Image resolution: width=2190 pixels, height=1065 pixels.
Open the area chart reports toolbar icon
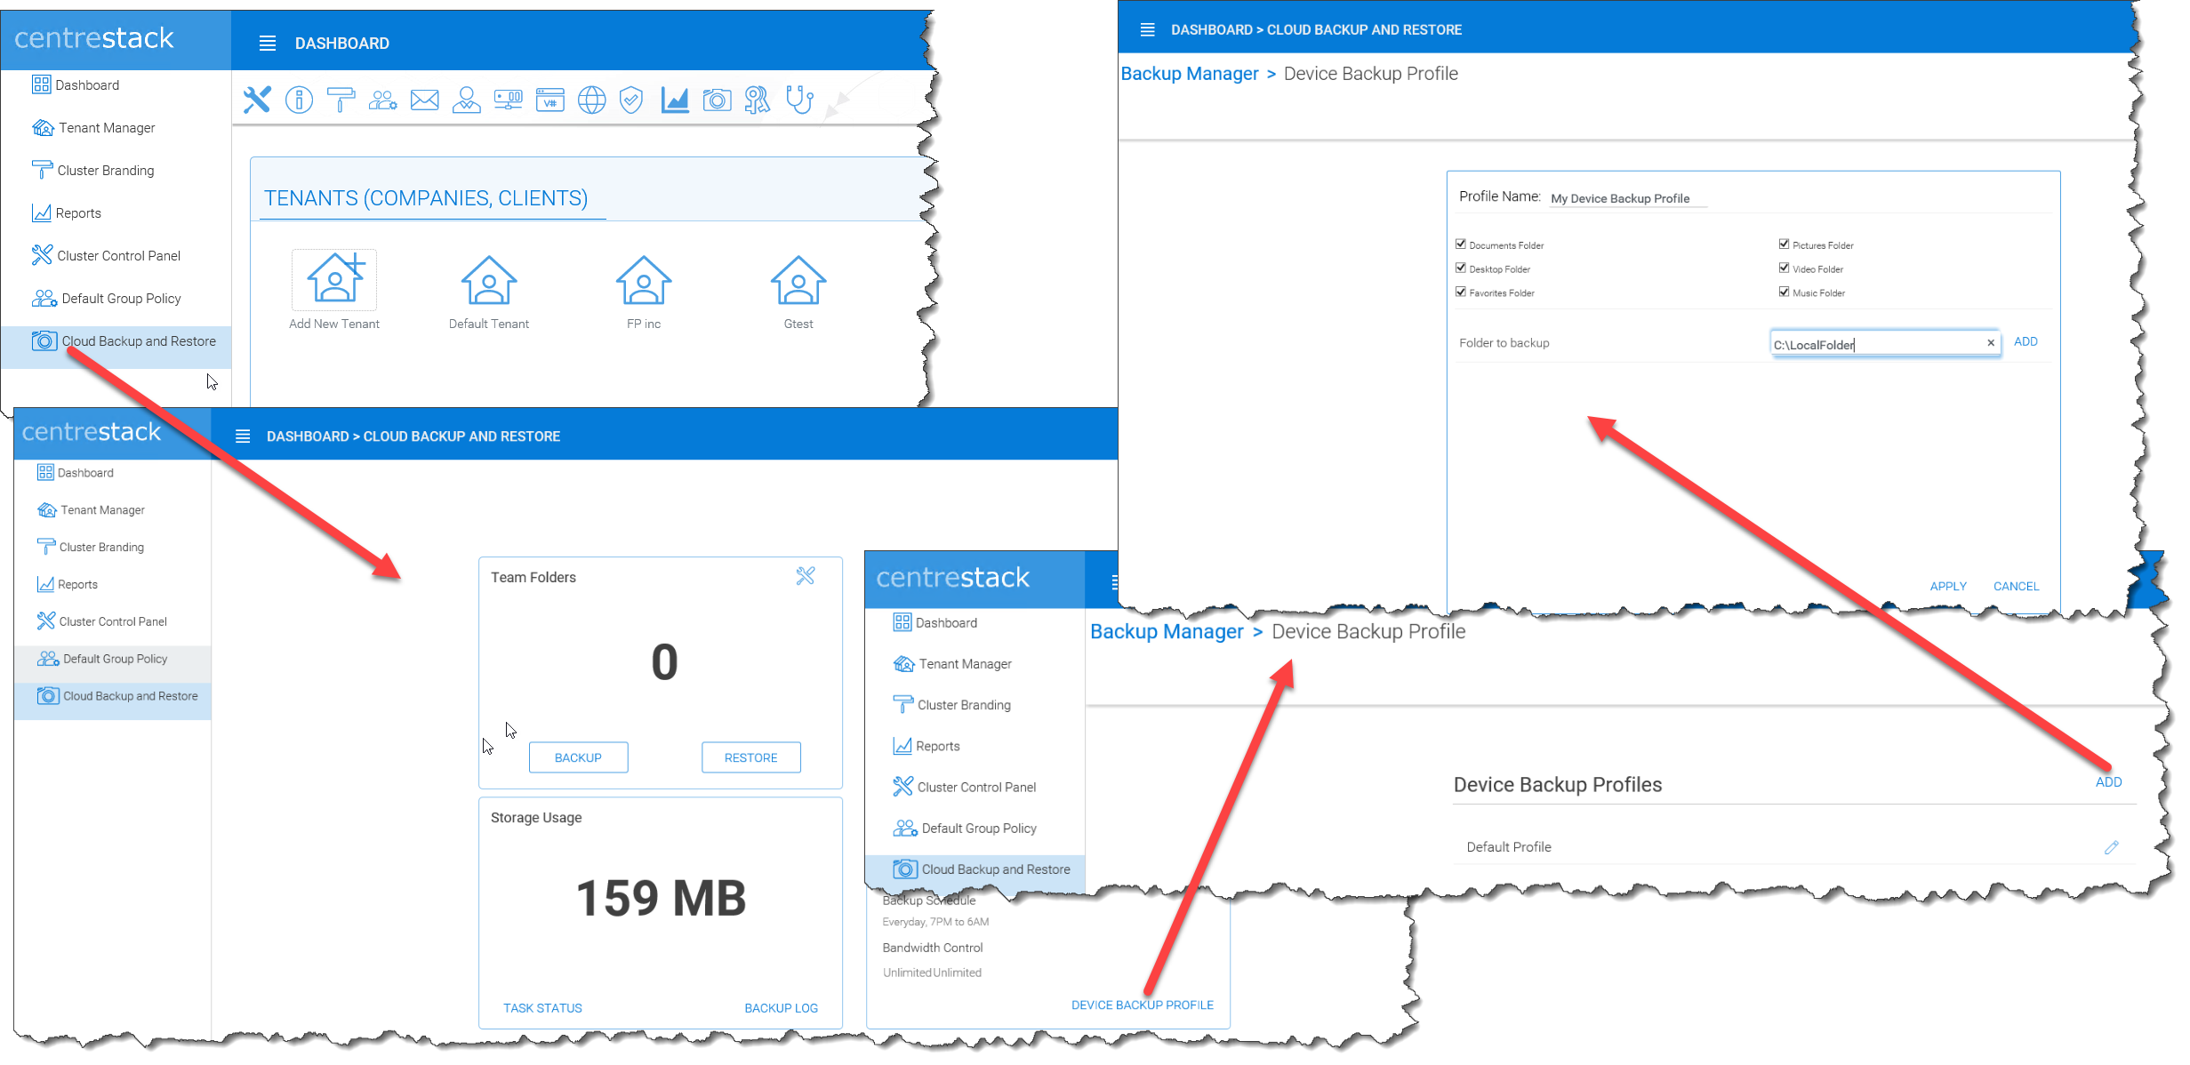tap(675, 100)
